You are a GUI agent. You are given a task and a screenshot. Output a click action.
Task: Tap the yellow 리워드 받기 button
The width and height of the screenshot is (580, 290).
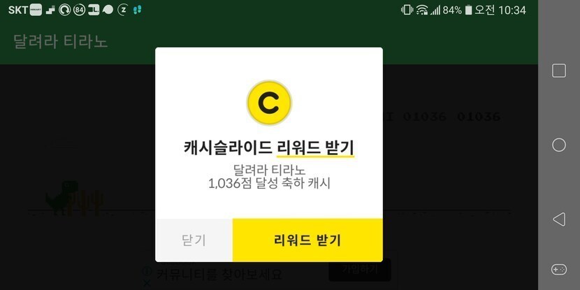pyautogui.click(x=307, y=240)
